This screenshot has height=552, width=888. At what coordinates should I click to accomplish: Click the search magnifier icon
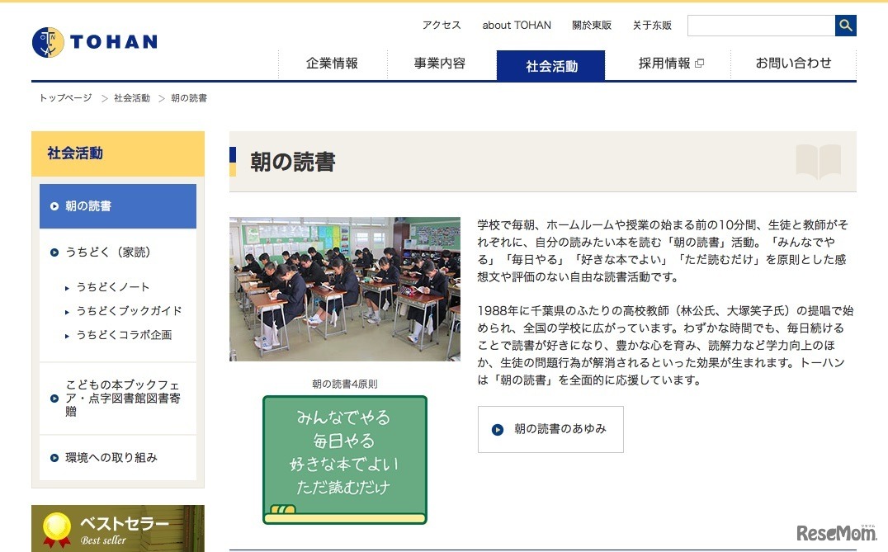(x=845, y=26)
